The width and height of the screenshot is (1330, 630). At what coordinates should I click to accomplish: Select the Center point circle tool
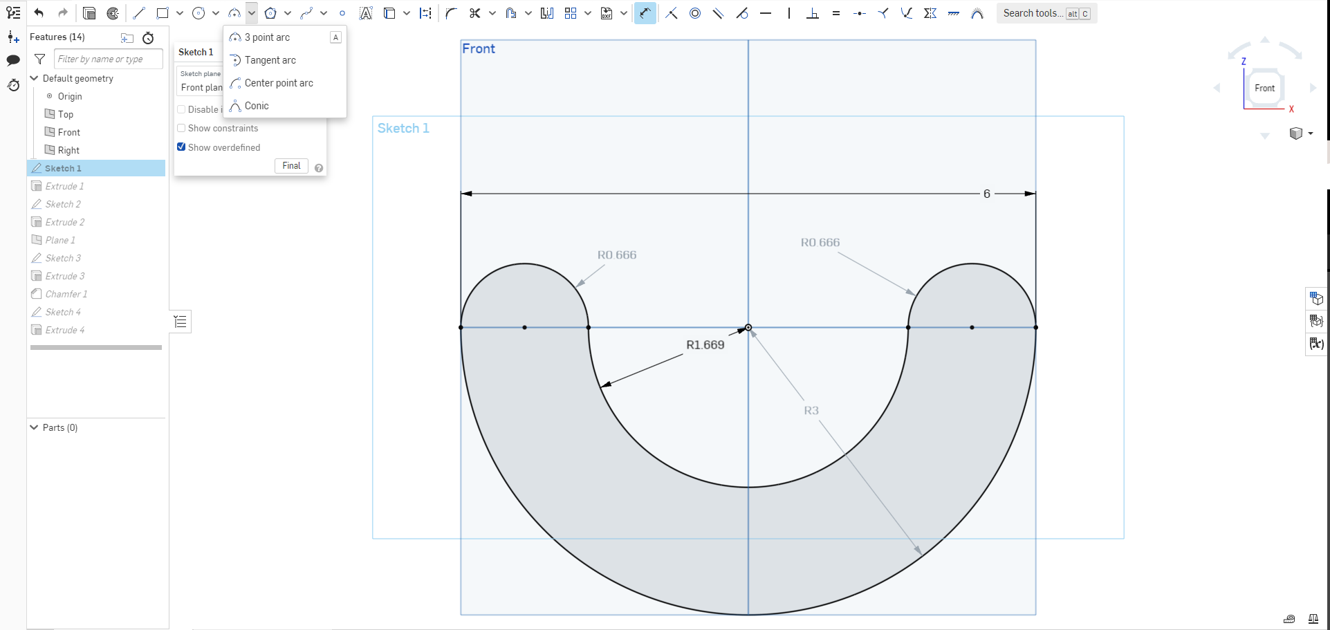click(x=198, y=12)
